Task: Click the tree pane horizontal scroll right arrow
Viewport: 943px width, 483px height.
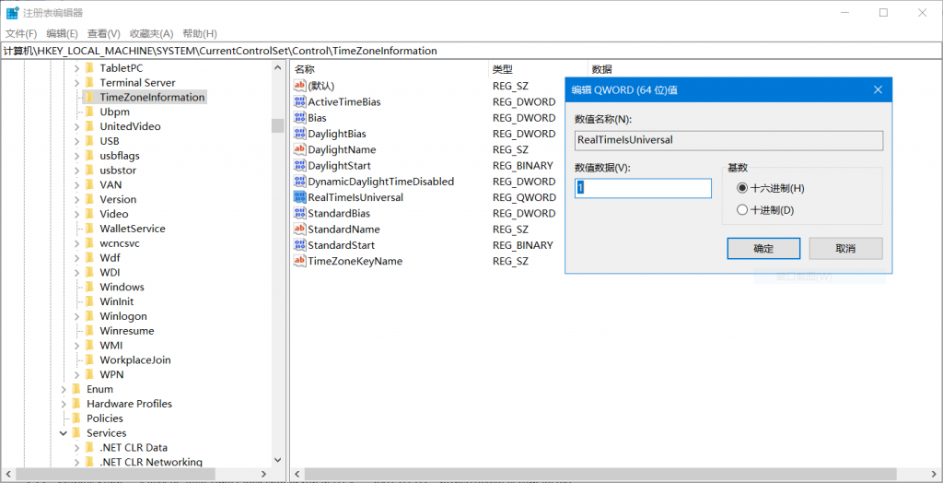Action: pos(263,475)
